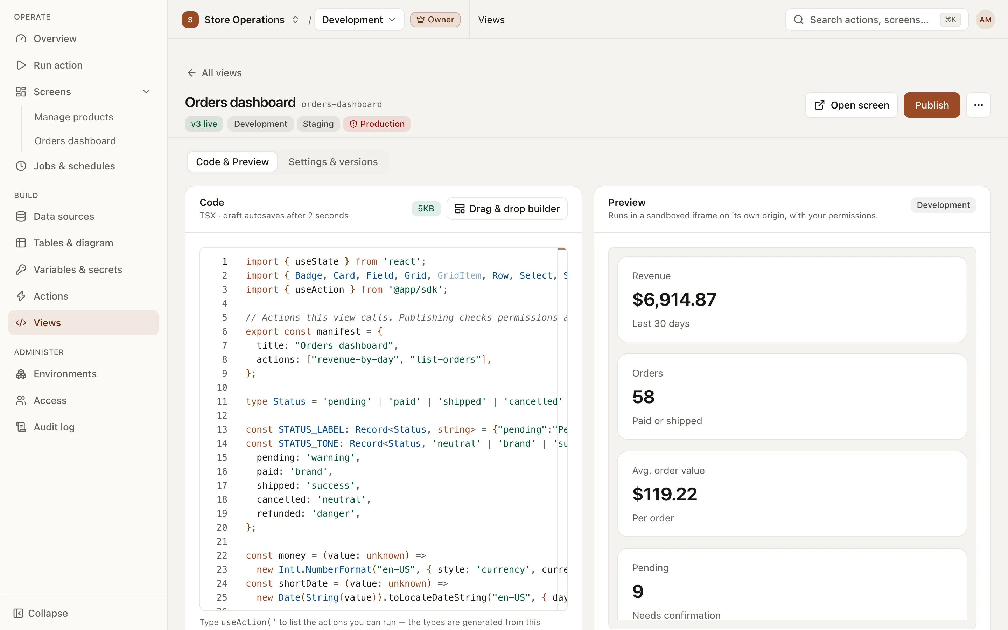Viewport: 1008px width, 630px height.
Task: Click the Collapse sidebar icon
Action: tap(18, 613)
